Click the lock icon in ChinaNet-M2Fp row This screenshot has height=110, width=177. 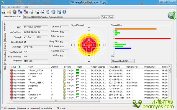(x=64, y=74)
